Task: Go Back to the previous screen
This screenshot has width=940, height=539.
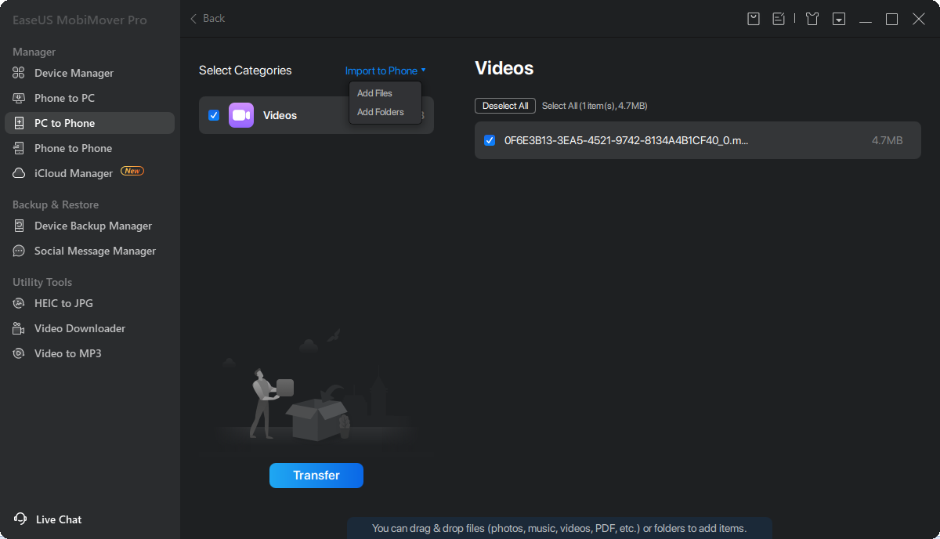Action: point(208,18)
